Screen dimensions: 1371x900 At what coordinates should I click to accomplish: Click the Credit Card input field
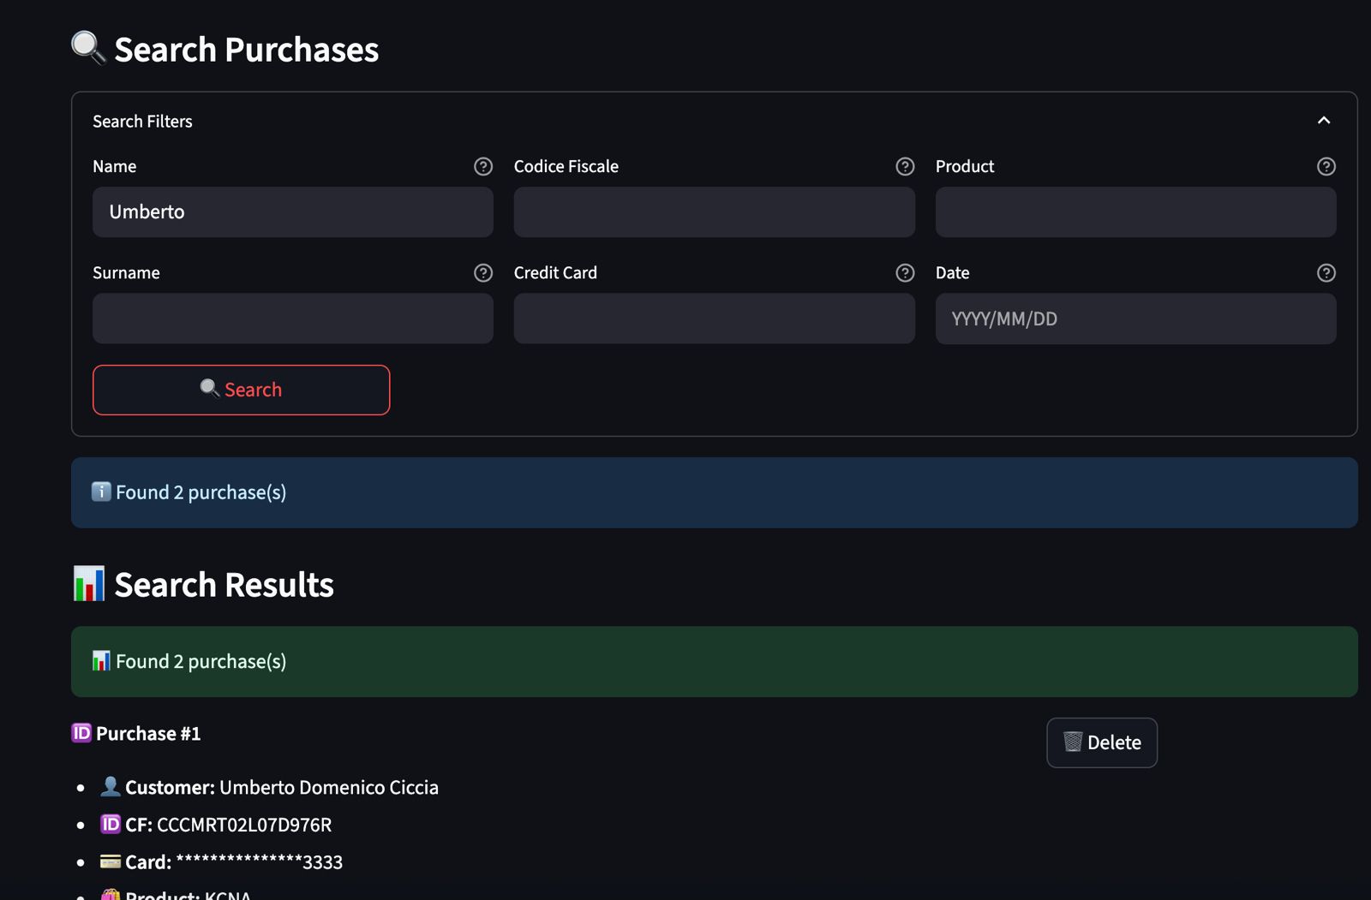(x=714, y=319)
